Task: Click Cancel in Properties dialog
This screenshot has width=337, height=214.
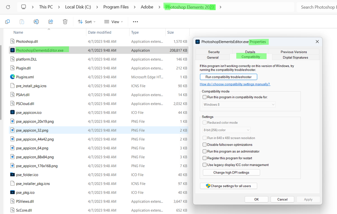Action: [x=282, y=200]
